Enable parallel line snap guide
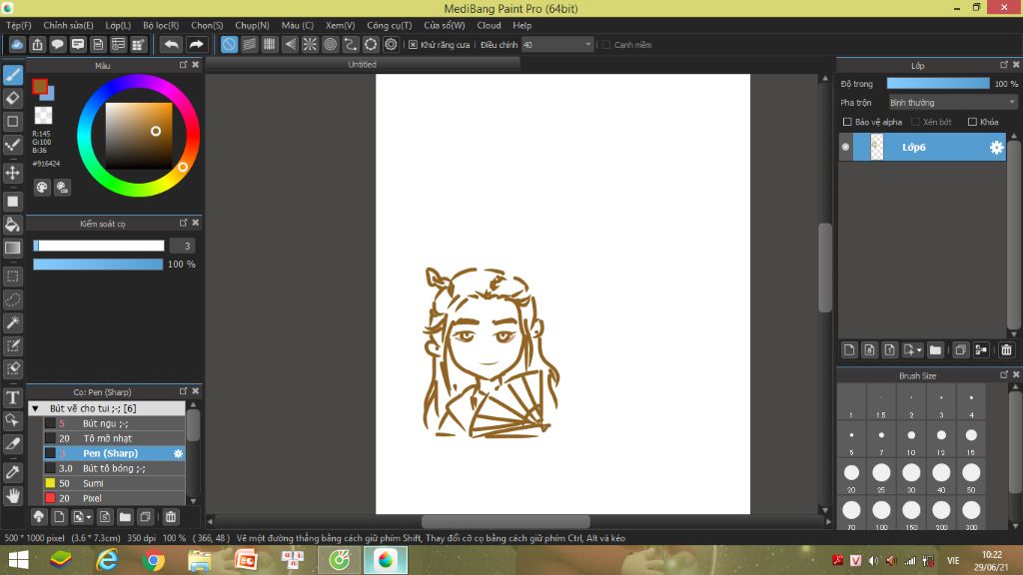1023x575 pixels. [x=249, y=44]
